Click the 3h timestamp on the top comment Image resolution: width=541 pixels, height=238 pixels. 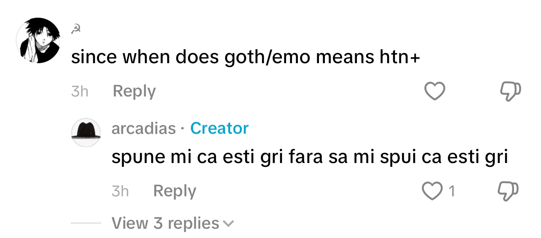[x=80, y=91]
